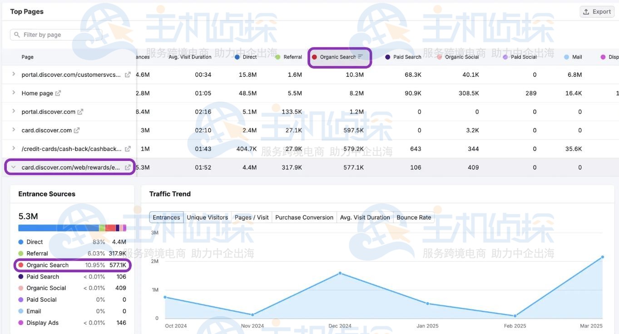Click the upload icon inside the Export button

[586, 11]
